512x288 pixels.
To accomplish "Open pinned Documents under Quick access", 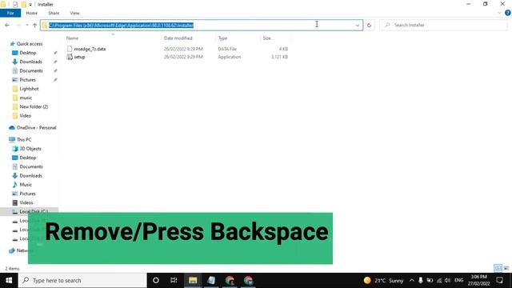I will pos(31,71).
